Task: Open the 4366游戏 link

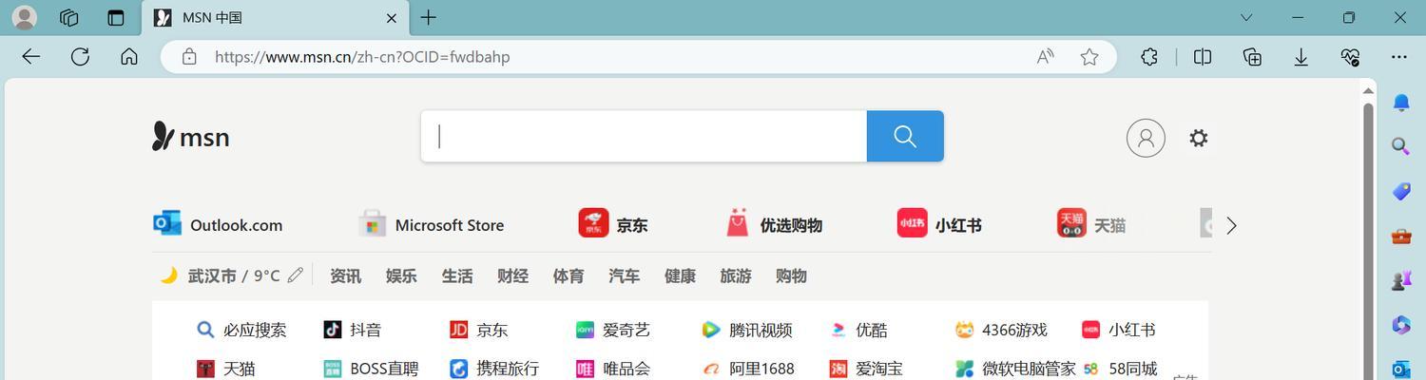Action: 1001,330
